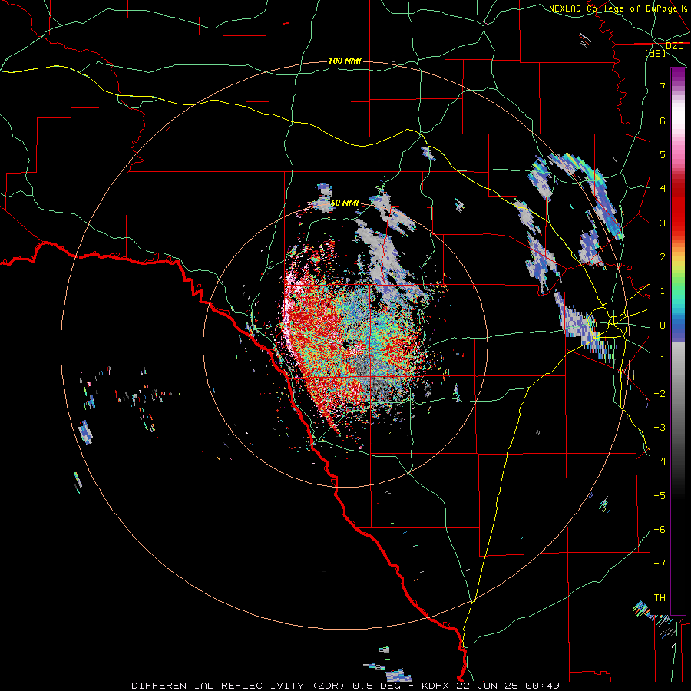Screen dimensions: 691x691
Task: Click the 50 NMI range ring label
Action: (345, 203)
